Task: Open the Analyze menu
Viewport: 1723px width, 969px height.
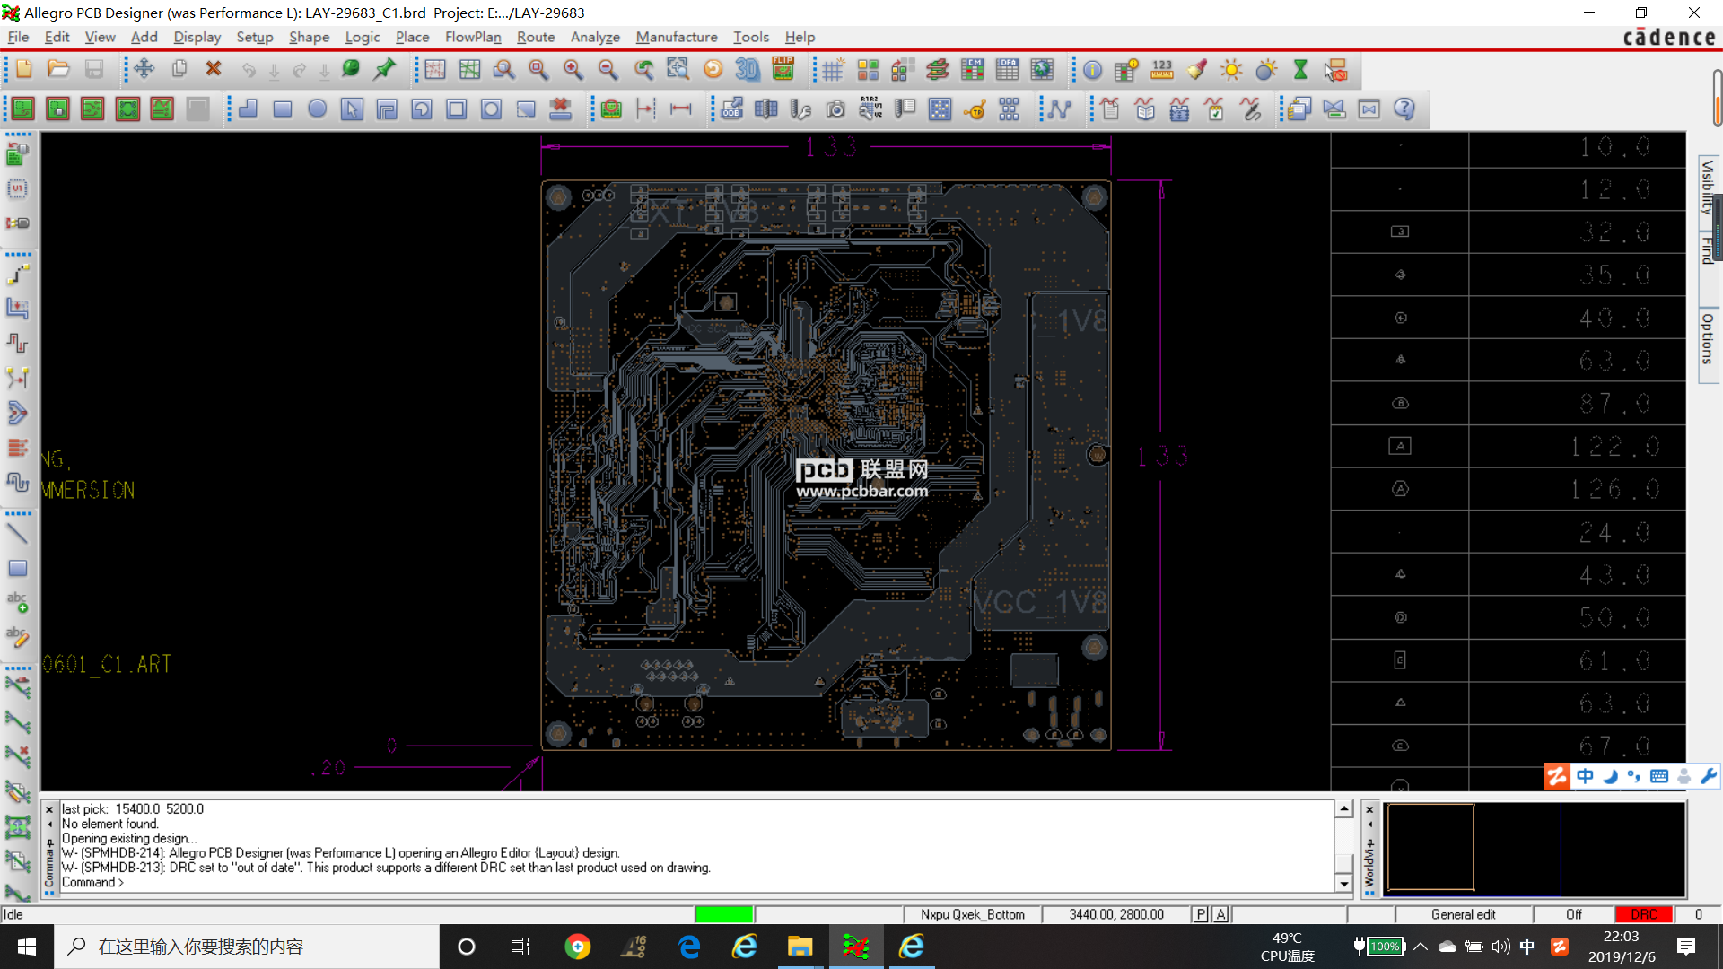Action: pos(595,37)
